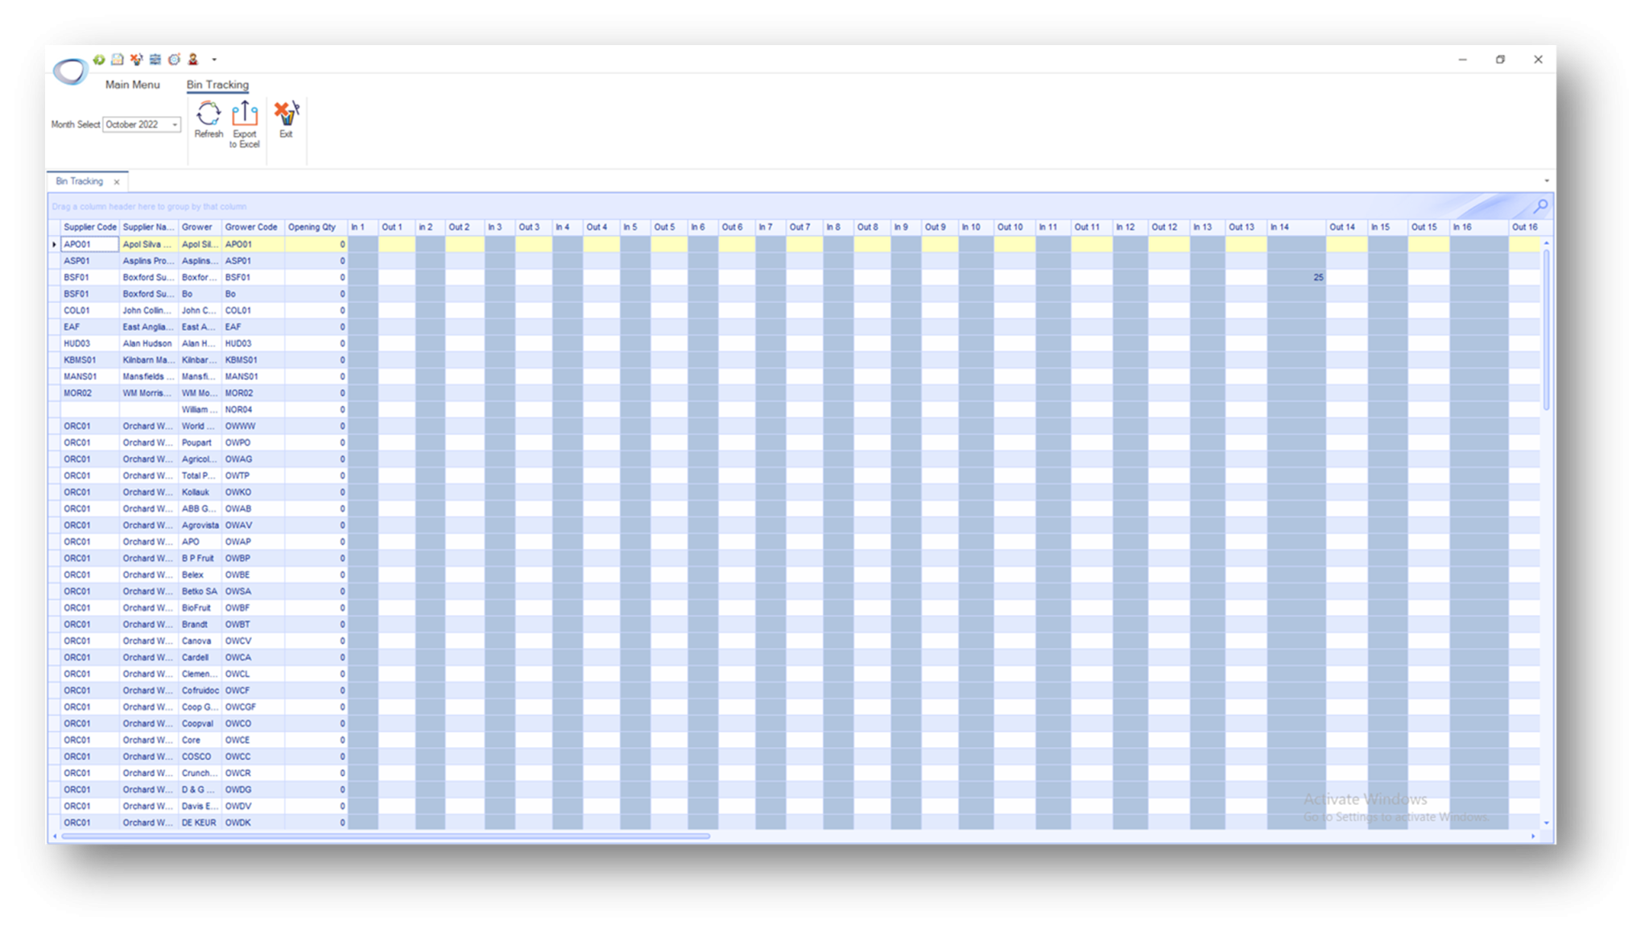Open the save/report icon in the title bar toolbar

[x=115, y=60]
